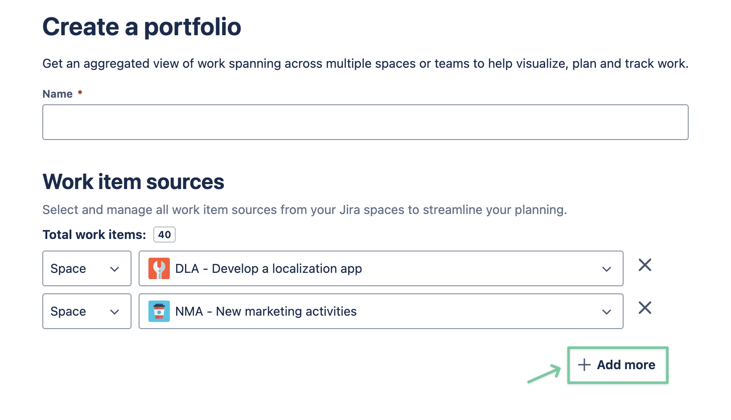Expand the chevron on the DLA space selector
This screenshot has height=420, width=731.
[606, 269]
